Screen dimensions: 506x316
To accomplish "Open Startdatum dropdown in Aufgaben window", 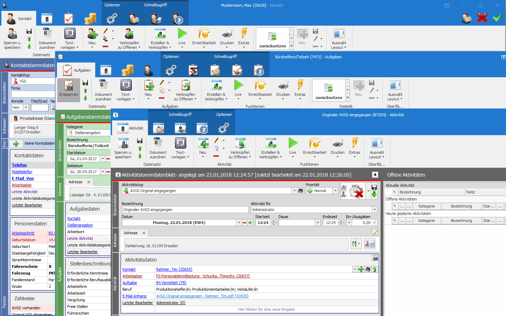I will click(103, 159).
